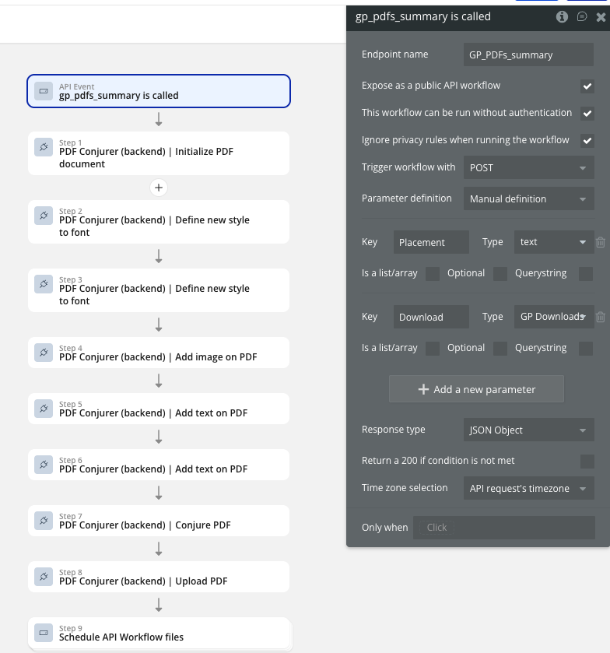The height and width of the screenshot is (653, 610).
Task: Open the Response type JSON Object dropdown
Action: click(x=528, y=430)
